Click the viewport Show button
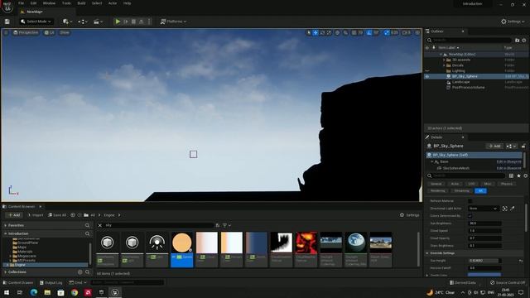530x298 pixels. point(65,33)
